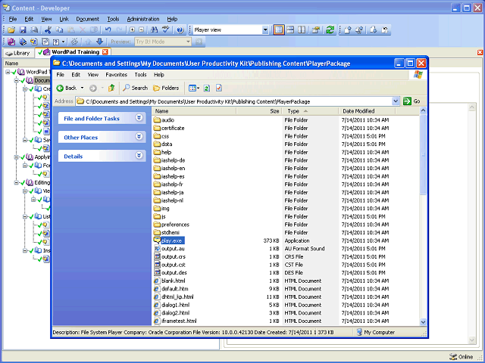Screen dimensions: 485x363
Task: Select the dhtml_kp.html file
Action: (174, 297)
